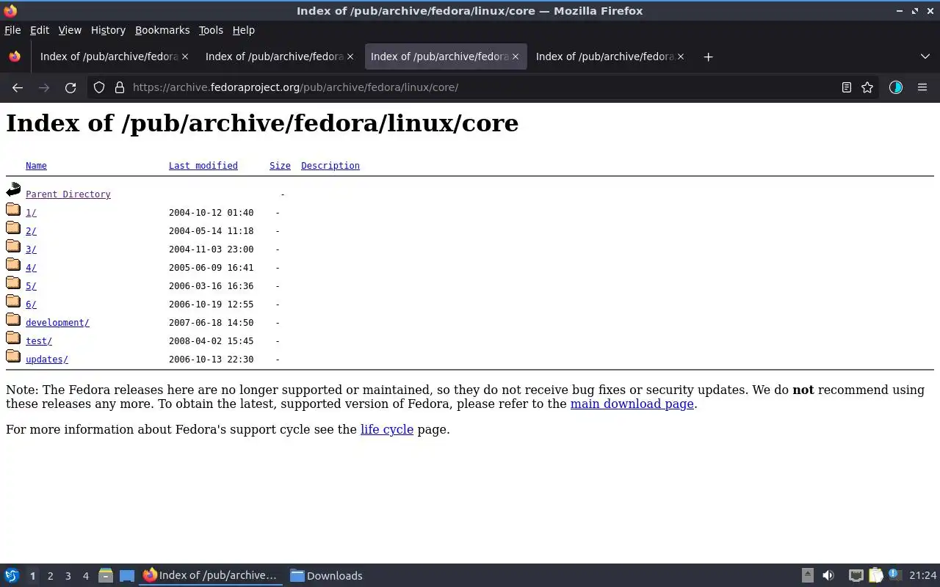Image resolution: width=940 pixels, height=587 pixels.
Task: Open the Firefox account icon
Action: (x=895, y=87)
